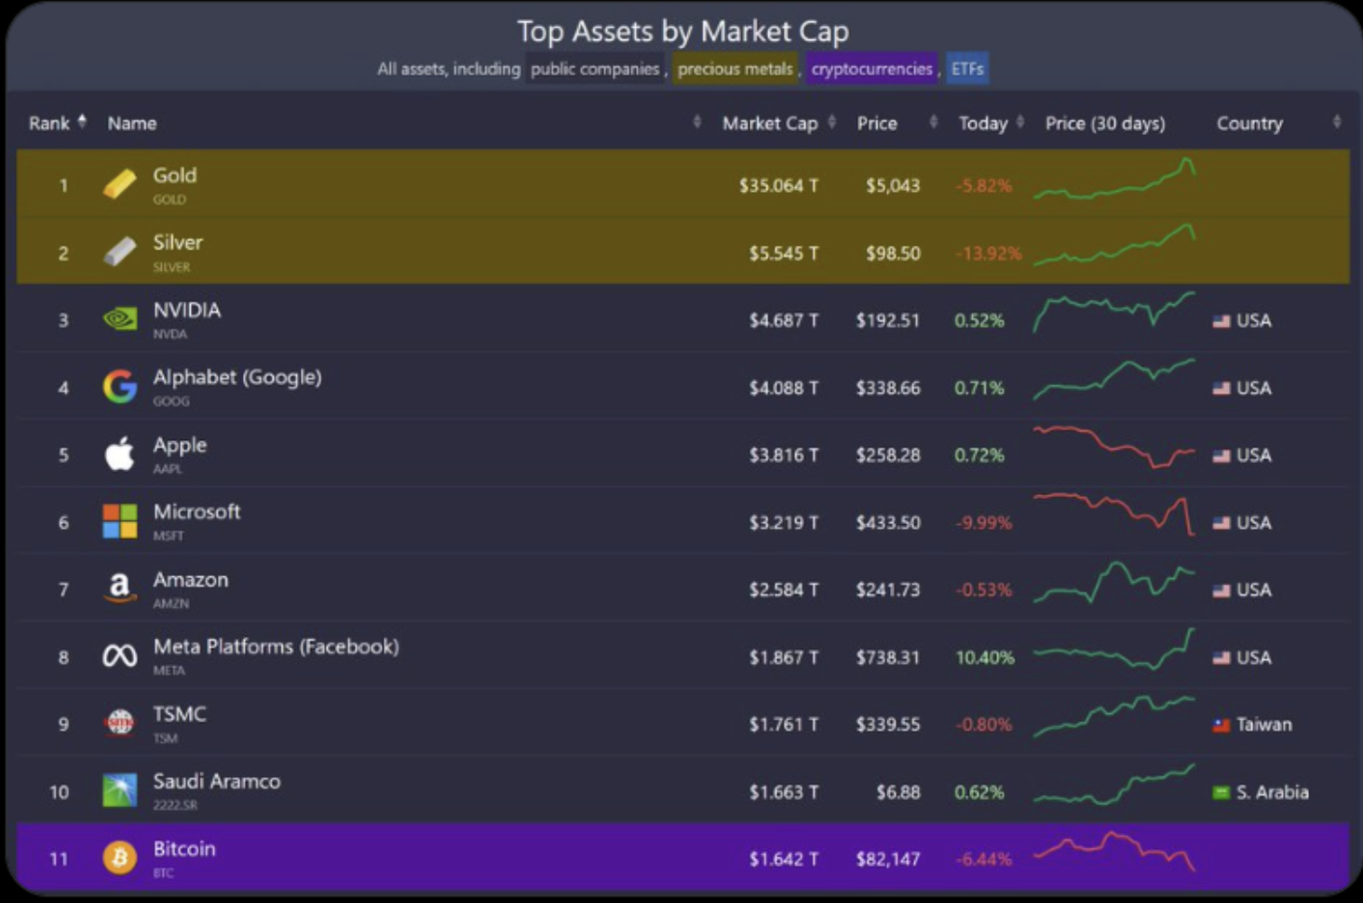Image resolution: width=1363 pixels, height=903 pixels.
Task: Click the Apple logo icon
Action: click(x=119, y=453)
